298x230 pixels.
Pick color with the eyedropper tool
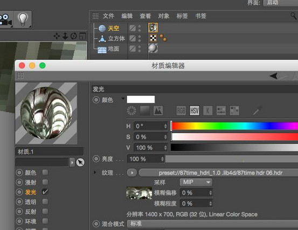click(258, 110)
